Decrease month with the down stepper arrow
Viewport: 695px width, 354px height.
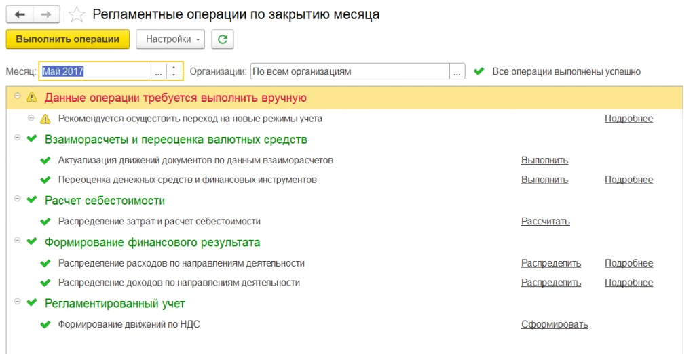[x=174, y=75]
